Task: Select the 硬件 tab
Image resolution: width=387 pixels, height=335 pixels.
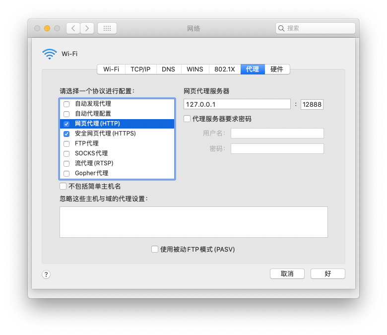Action: (x=277, y=69)
